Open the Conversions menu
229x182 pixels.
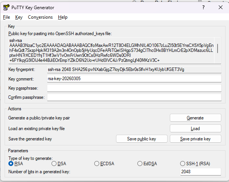[40, 17]
